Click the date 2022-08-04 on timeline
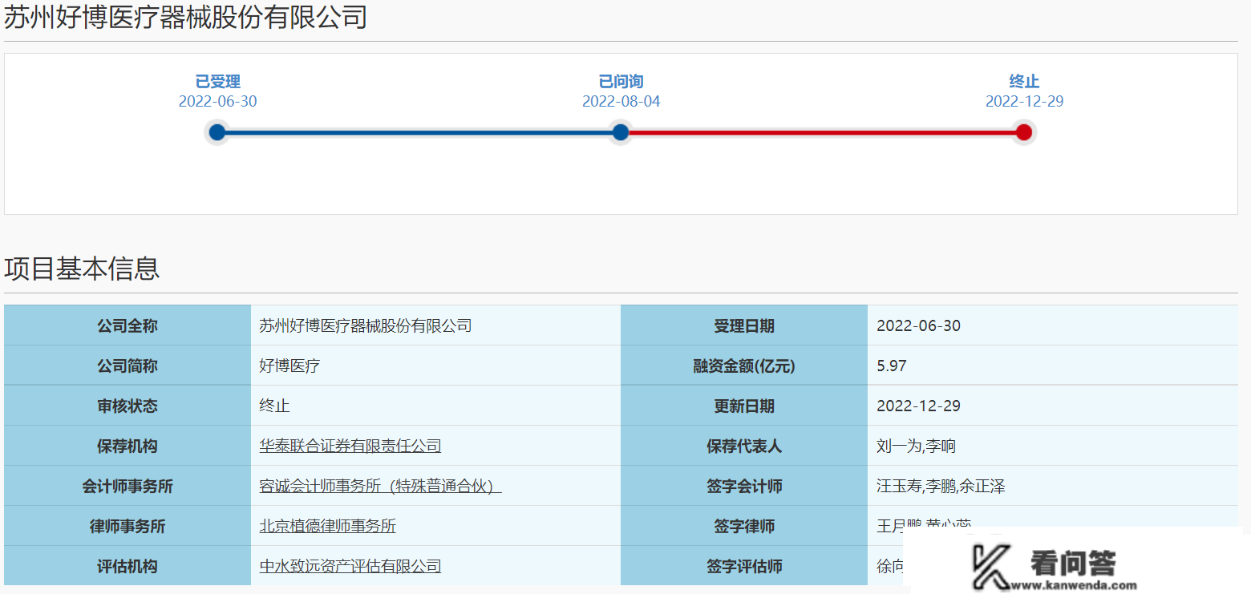Viewport: 1251px width, 594px height. point(621,102)
